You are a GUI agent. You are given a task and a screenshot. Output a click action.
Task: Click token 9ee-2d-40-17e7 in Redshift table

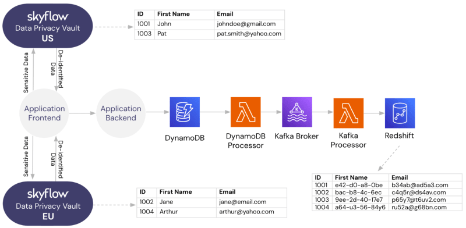pyautogui.click(x=361, y=200)
